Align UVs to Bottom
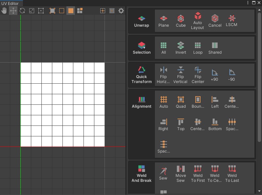262x195 pixels. coord(215,125)
